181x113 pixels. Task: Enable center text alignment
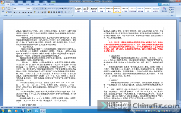pos(51,12)
